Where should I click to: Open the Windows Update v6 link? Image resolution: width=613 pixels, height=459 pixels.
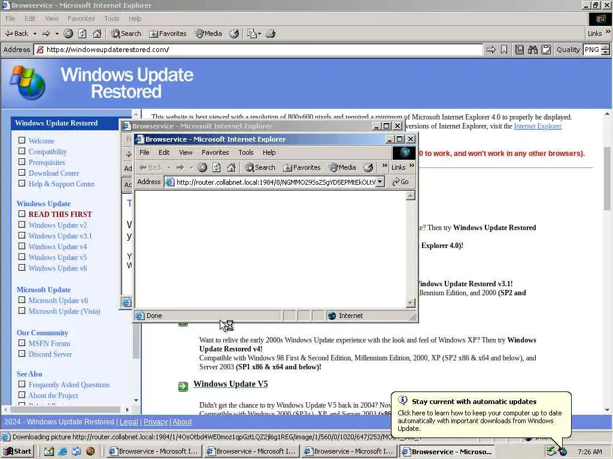[58, 268]
